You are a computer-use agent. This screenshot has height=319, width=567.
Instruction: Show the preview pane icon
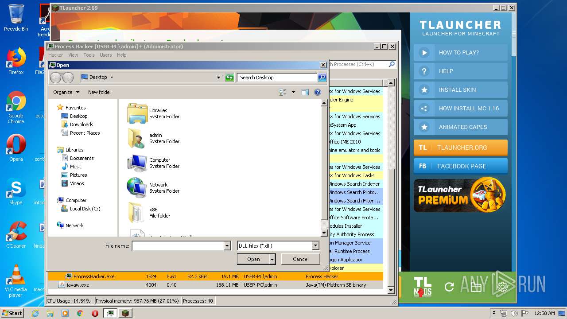(x=305, y=92)
